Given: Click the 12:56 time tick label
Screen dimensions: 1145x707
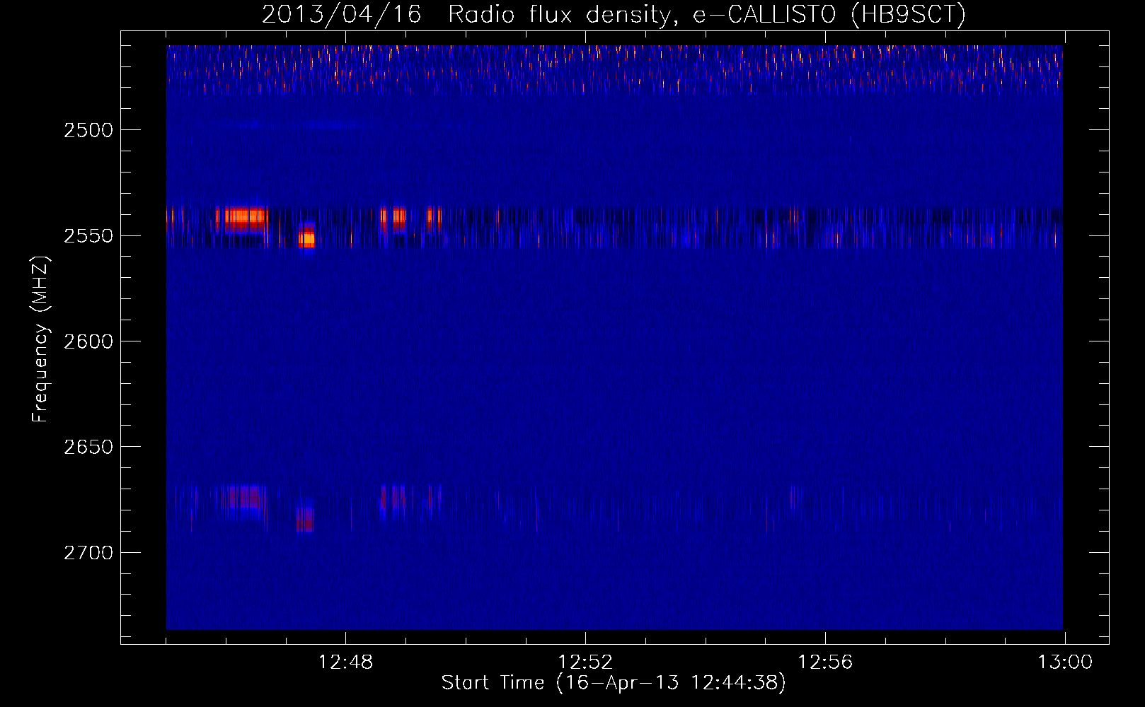Looking at the screenshot, I should (x=825, y=662).
